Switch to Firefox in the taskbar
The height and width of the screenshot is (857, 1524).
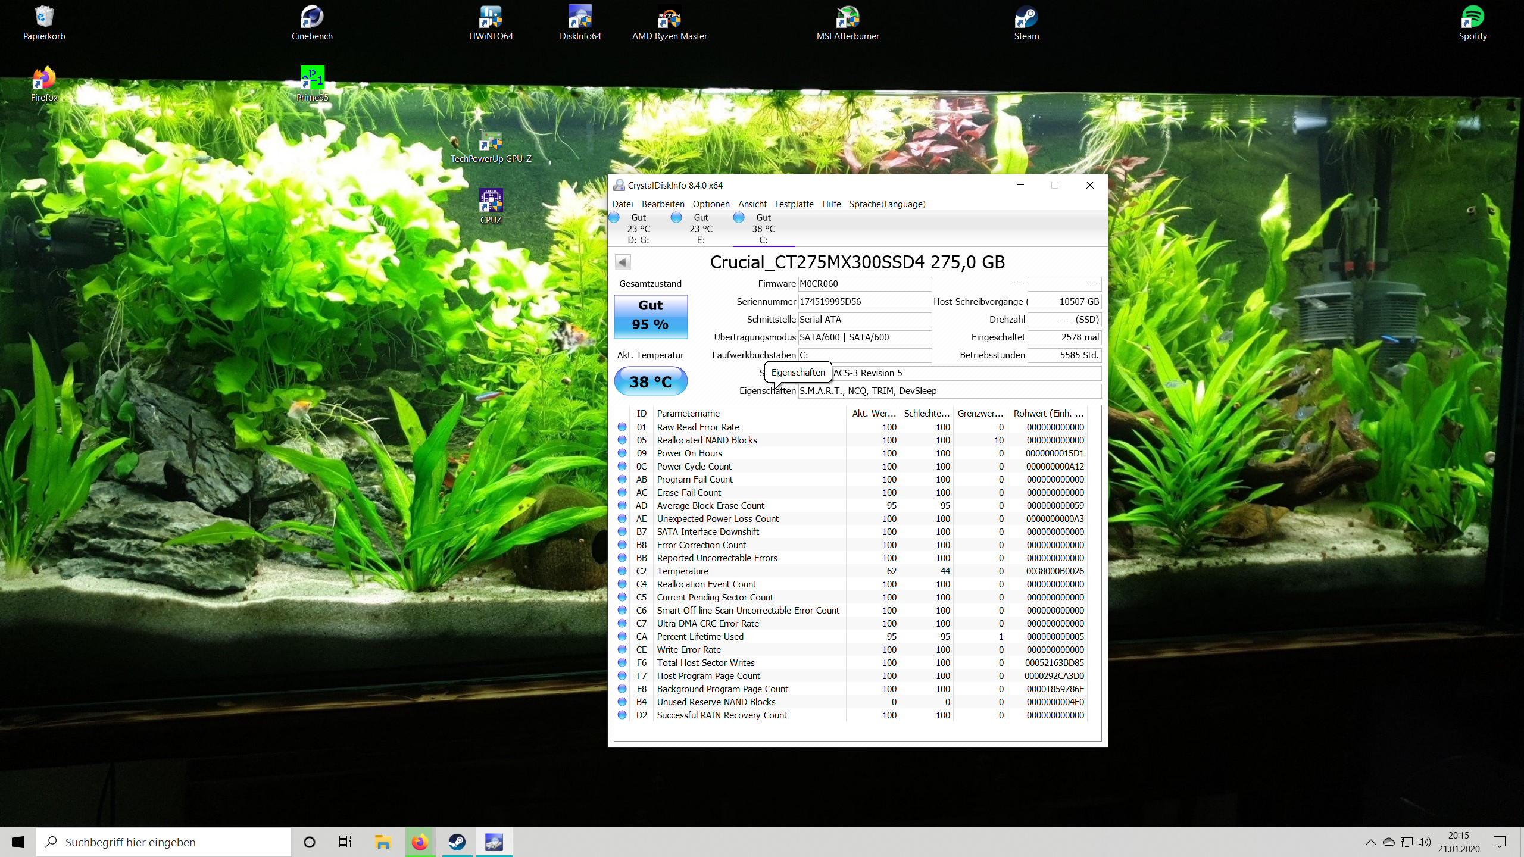[420, 842]
